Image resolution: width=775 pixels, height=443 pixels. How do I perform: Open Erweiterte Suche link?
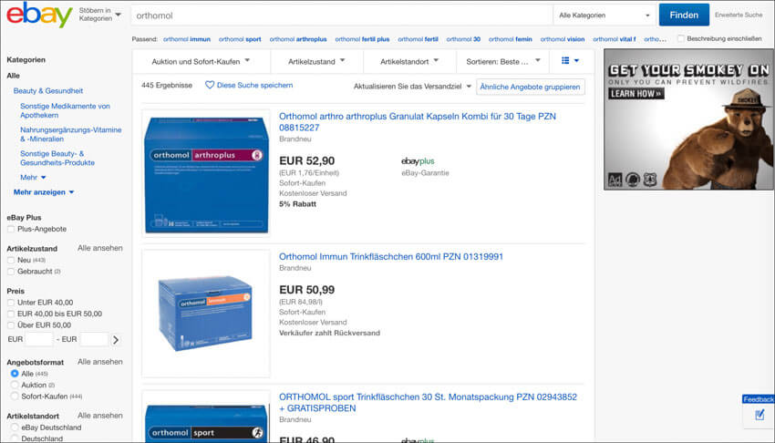pos(739,15)
